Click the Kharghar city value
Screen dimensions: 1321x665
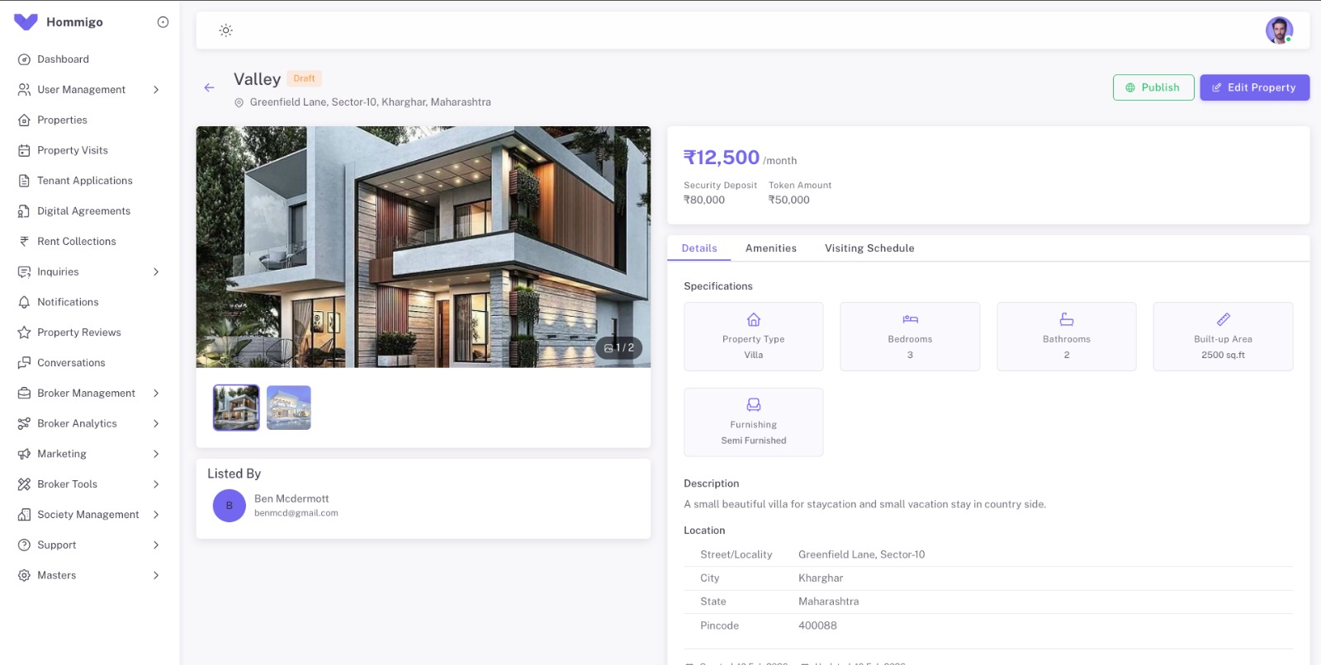pos(821,578)
